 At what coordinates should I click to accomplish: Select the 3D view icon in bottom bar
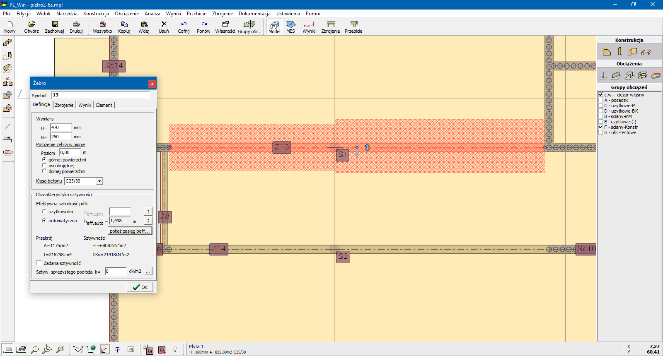(x=21, y=349)
